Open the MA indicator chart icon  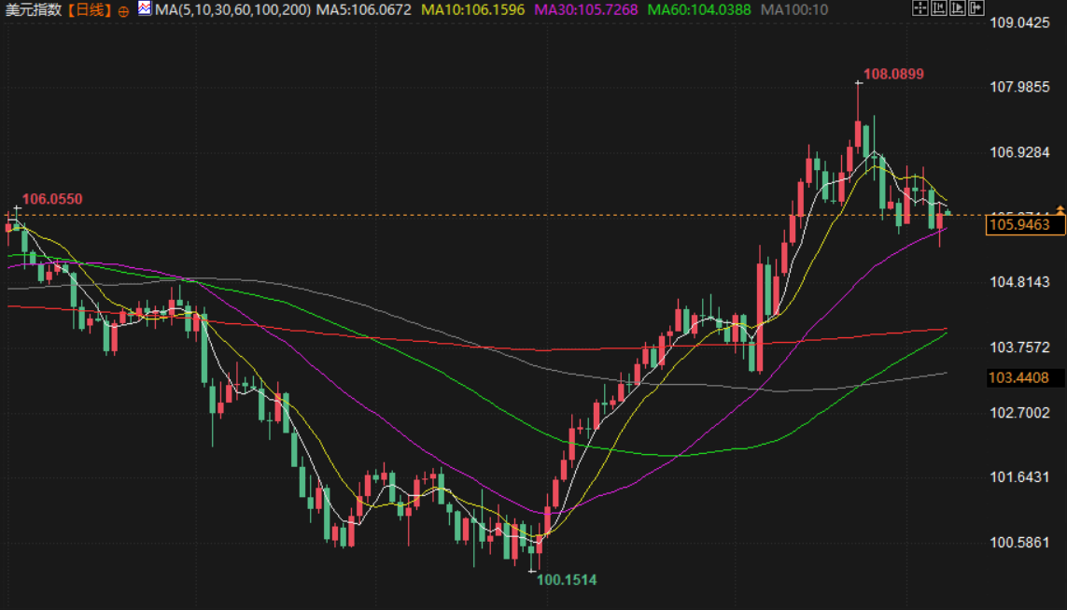[x=144, y=9]
